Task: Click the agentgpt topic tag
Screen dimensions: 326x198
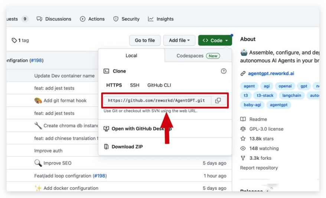Action: [278, 105]
